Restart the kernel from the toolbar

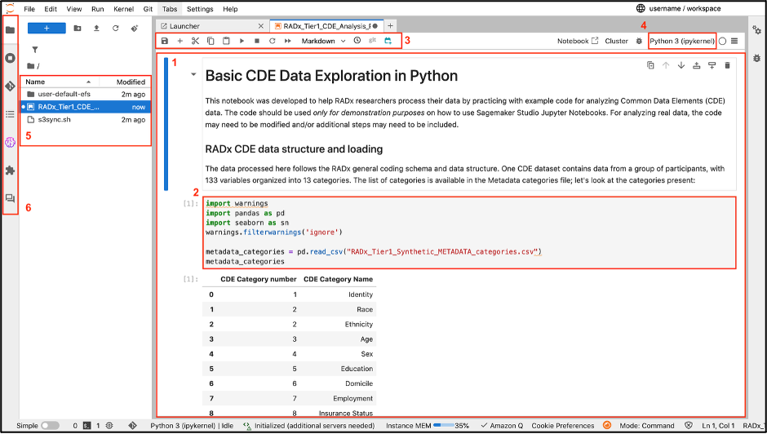(273, 41)
